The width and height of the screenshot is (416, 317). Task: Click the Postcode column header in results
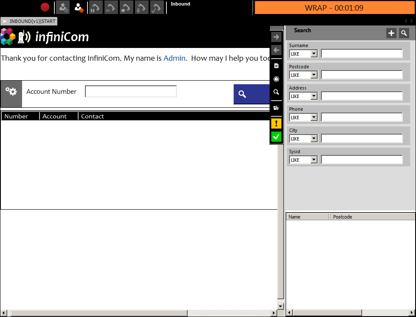[x=373, y=217]
